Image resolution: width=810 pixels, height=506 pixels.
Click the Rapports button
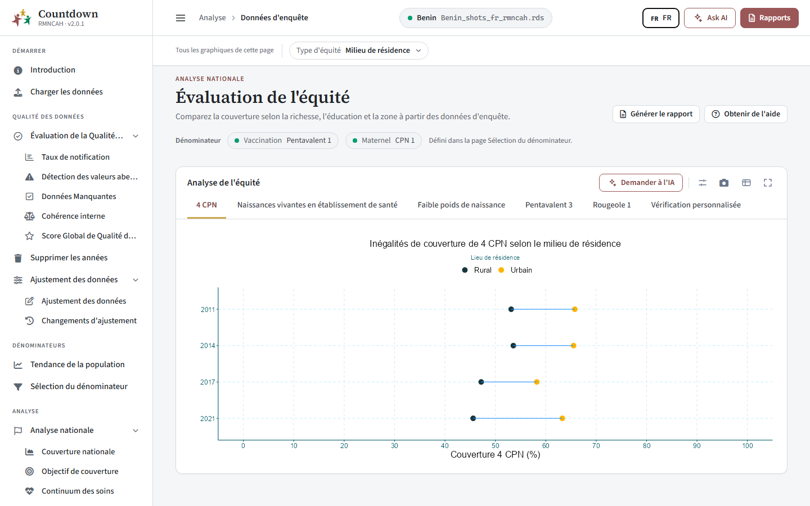[x=769, y=18]
